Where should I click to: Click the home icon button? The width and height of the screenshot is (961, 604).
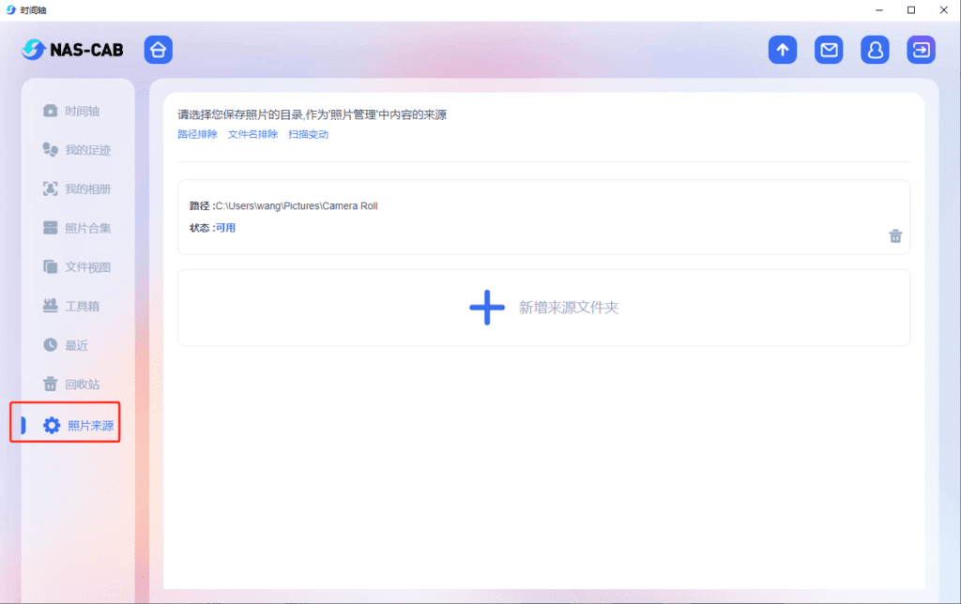(x=158, y=50)
